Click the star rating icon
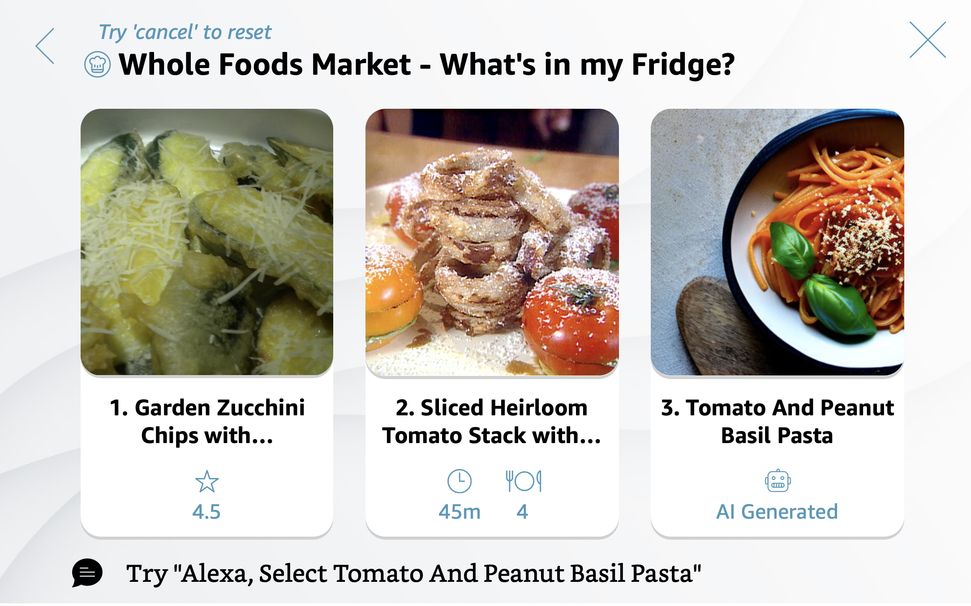The height and width of the screenshot is (606, 971). pyautogui.click(x=207, y=482)
